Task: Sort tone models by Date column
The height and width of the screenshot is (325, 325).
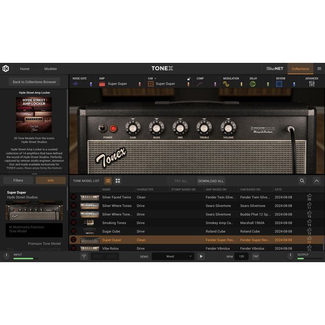Action: coord(278,190)
